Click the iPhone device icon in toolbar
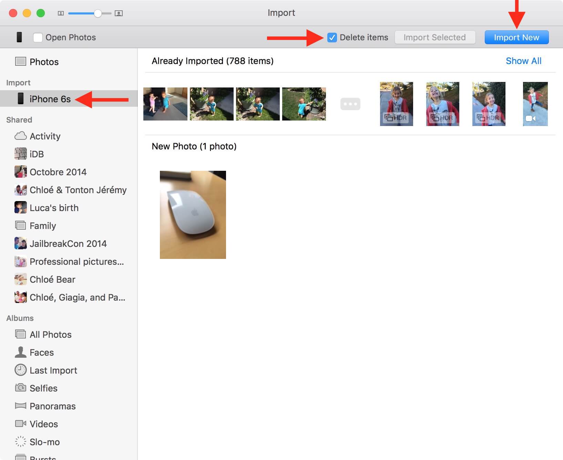The height and width of the screenshot is (460, 563). 19,37
